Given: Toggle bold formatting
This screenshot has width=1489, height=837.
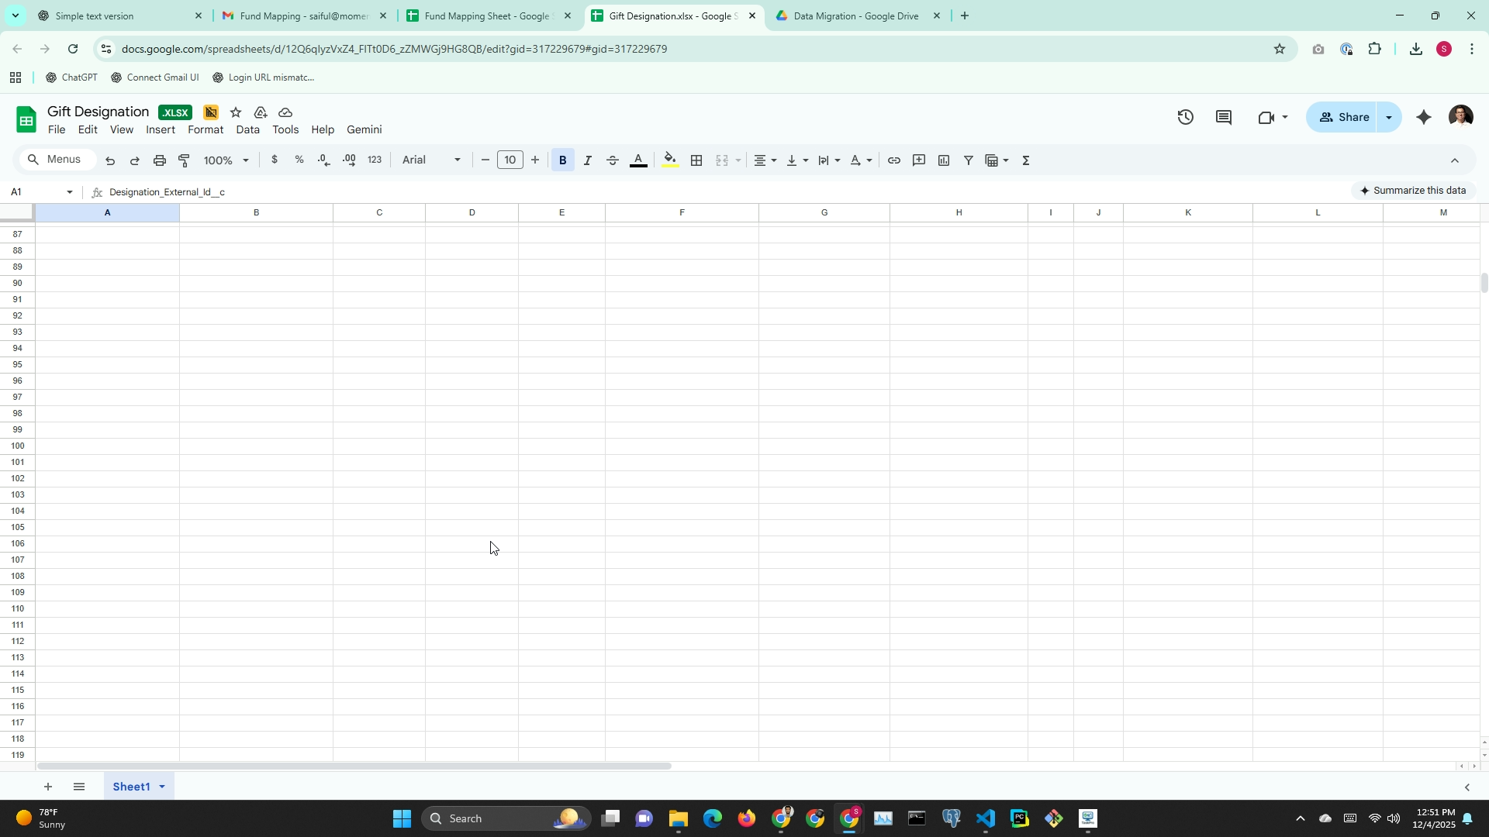Looking at the screenshot, I should [x=563, y=160].
